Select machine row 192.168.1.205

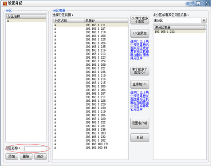tap(90, 86)
